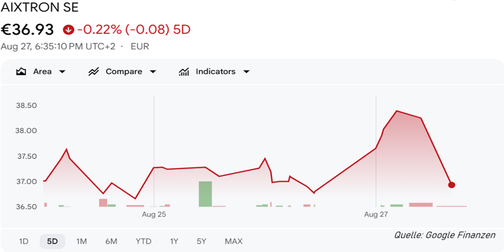Open the Compare dropdown arrow

pos(153,72)
